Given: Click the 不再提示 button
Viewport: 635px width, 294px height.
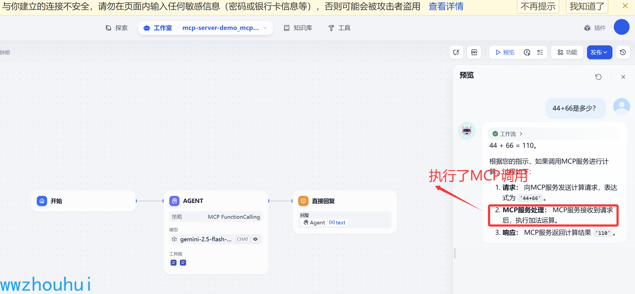Looking at the screenshot, I should (538, 6).
